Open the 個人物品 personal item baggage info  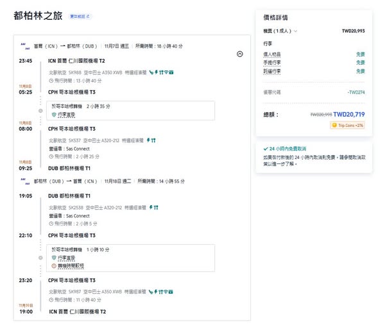272,54
